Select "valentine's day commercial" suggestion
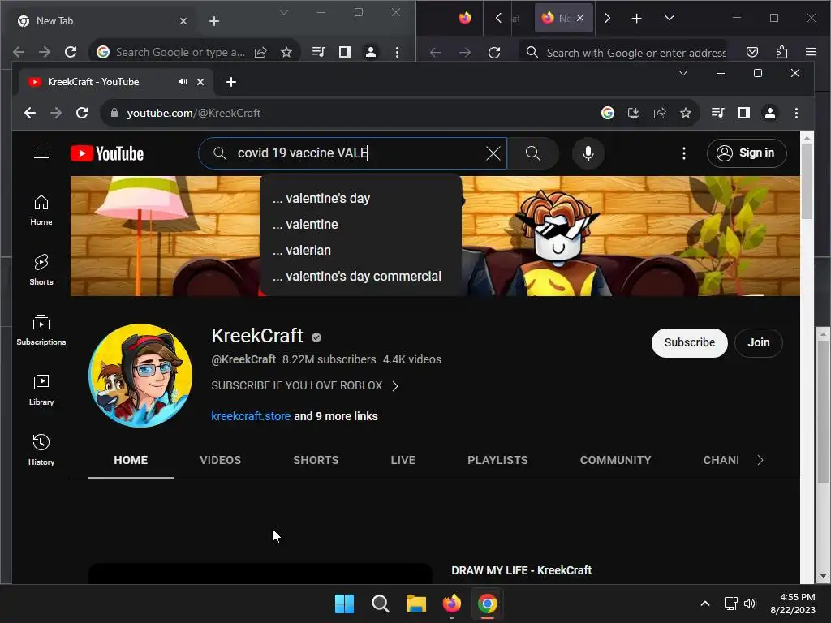Image resolution: width=831 pixels, height=623 pixels. pyautogui.click(x=360, y=276)
